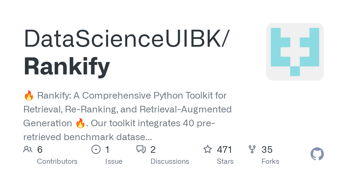Image resolution: width=347 pixels, height=173 pixels.
Task: Select the Forks label
Action: 270,161
